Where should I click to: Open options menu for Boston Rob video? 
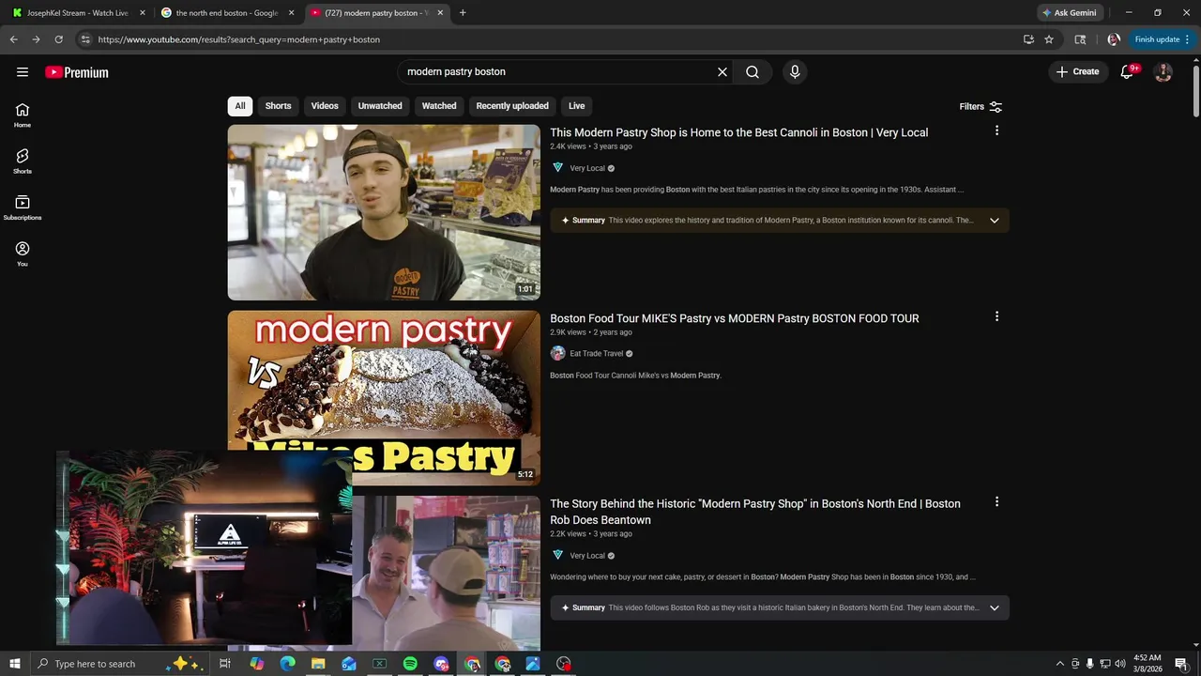tap(996, 502)
